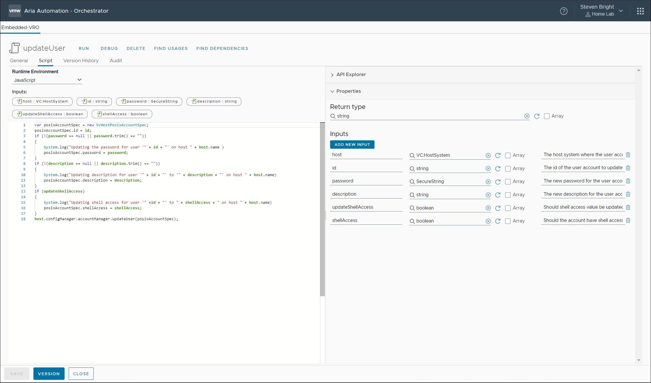Check the Array box for host input
The height and width of the screenshot is (383, 651).
[x=508, y=156]
